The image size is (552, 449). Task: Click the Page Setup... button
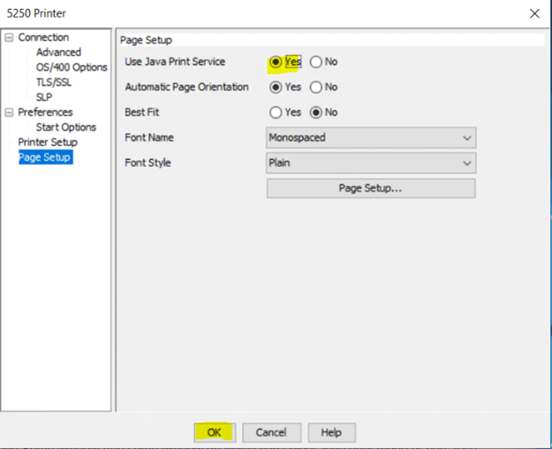(371, 188)
